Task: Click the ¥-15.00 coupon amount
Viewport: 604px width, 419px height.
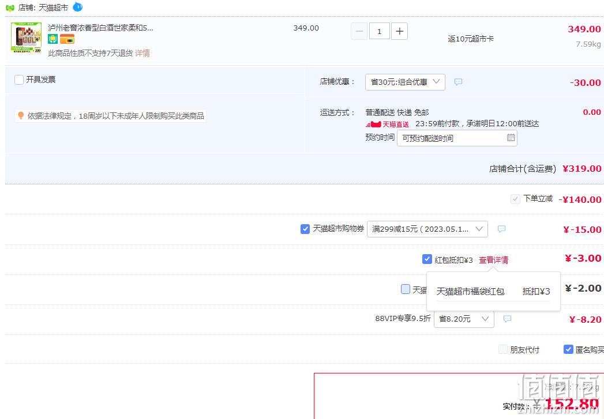Action: [582, 230]
